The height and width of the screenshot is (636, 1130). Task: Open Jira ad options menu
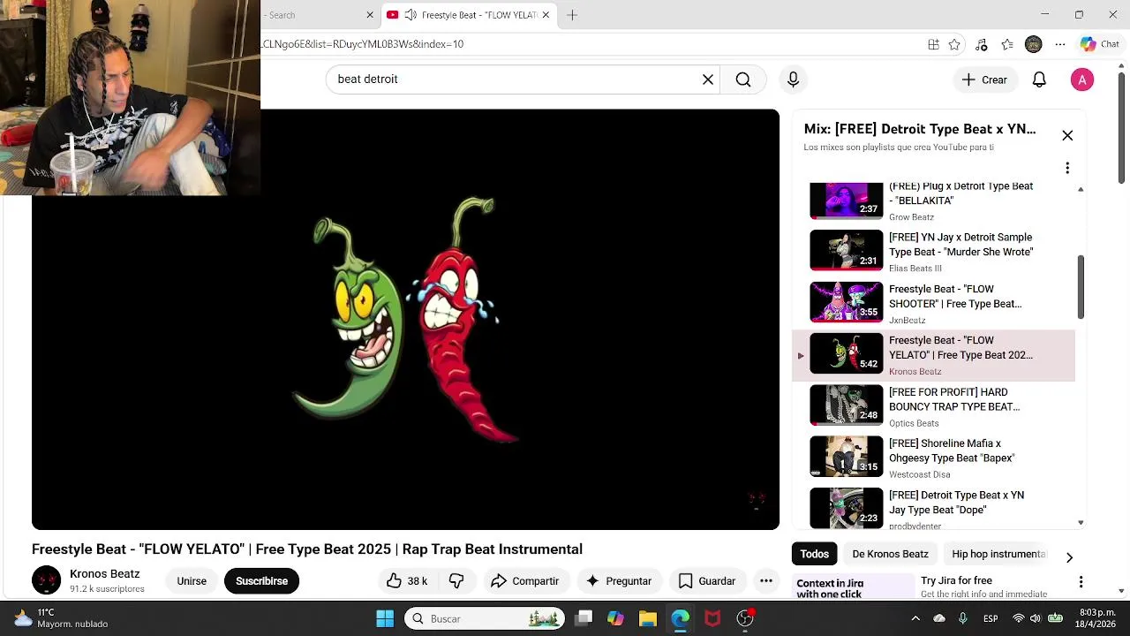(x=1081, y=581)
